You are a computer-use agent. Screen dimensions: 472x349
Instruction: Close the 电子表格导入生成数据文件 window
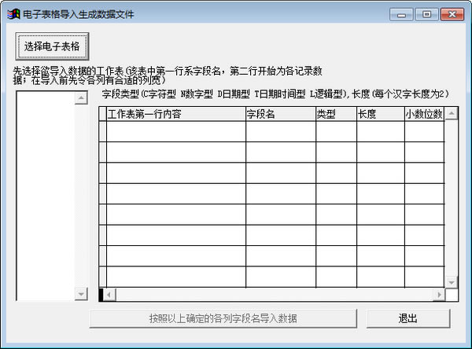coord(452,13)
